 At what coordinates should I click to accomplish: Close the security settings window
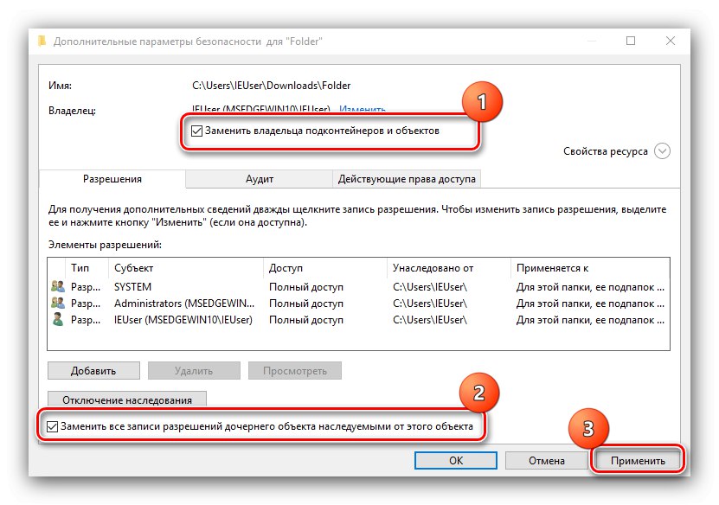(x=671, y=41)
